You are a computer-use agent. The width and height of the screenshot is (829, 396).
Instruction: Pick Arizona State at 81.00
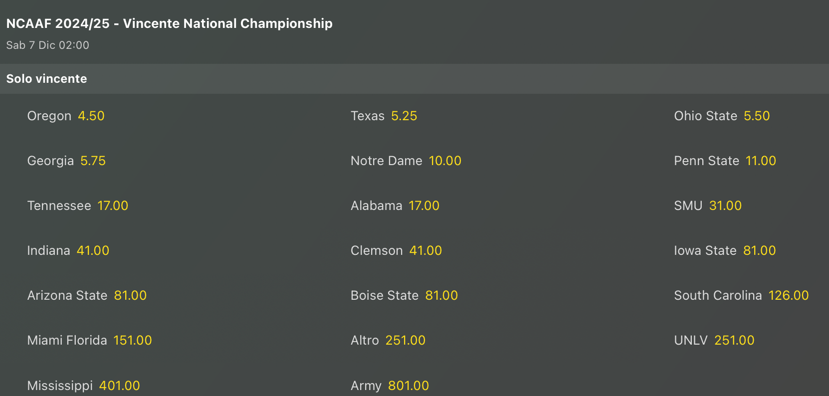point(87,296)
